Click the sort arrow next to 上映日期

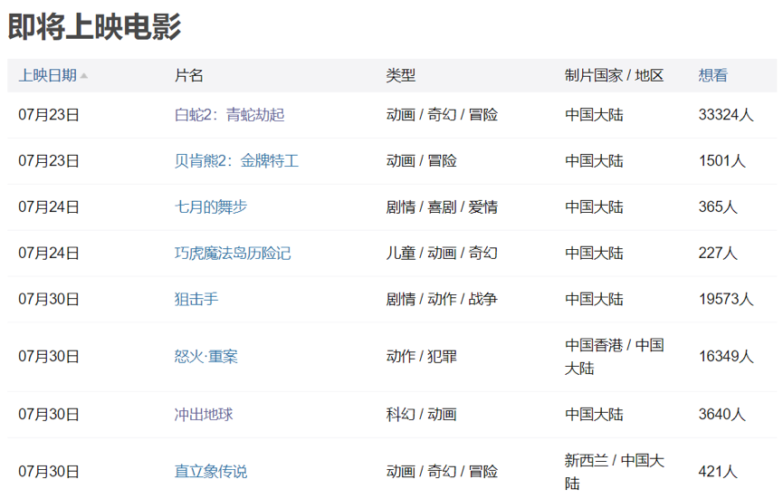84,76
